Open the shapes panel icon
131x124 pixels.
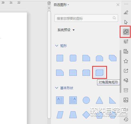pos(126,32)
